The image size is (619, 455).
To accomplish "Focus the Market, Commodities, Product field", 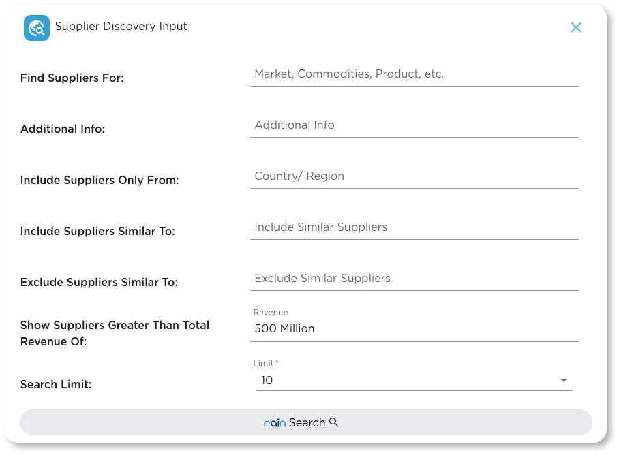I will 414,74.
